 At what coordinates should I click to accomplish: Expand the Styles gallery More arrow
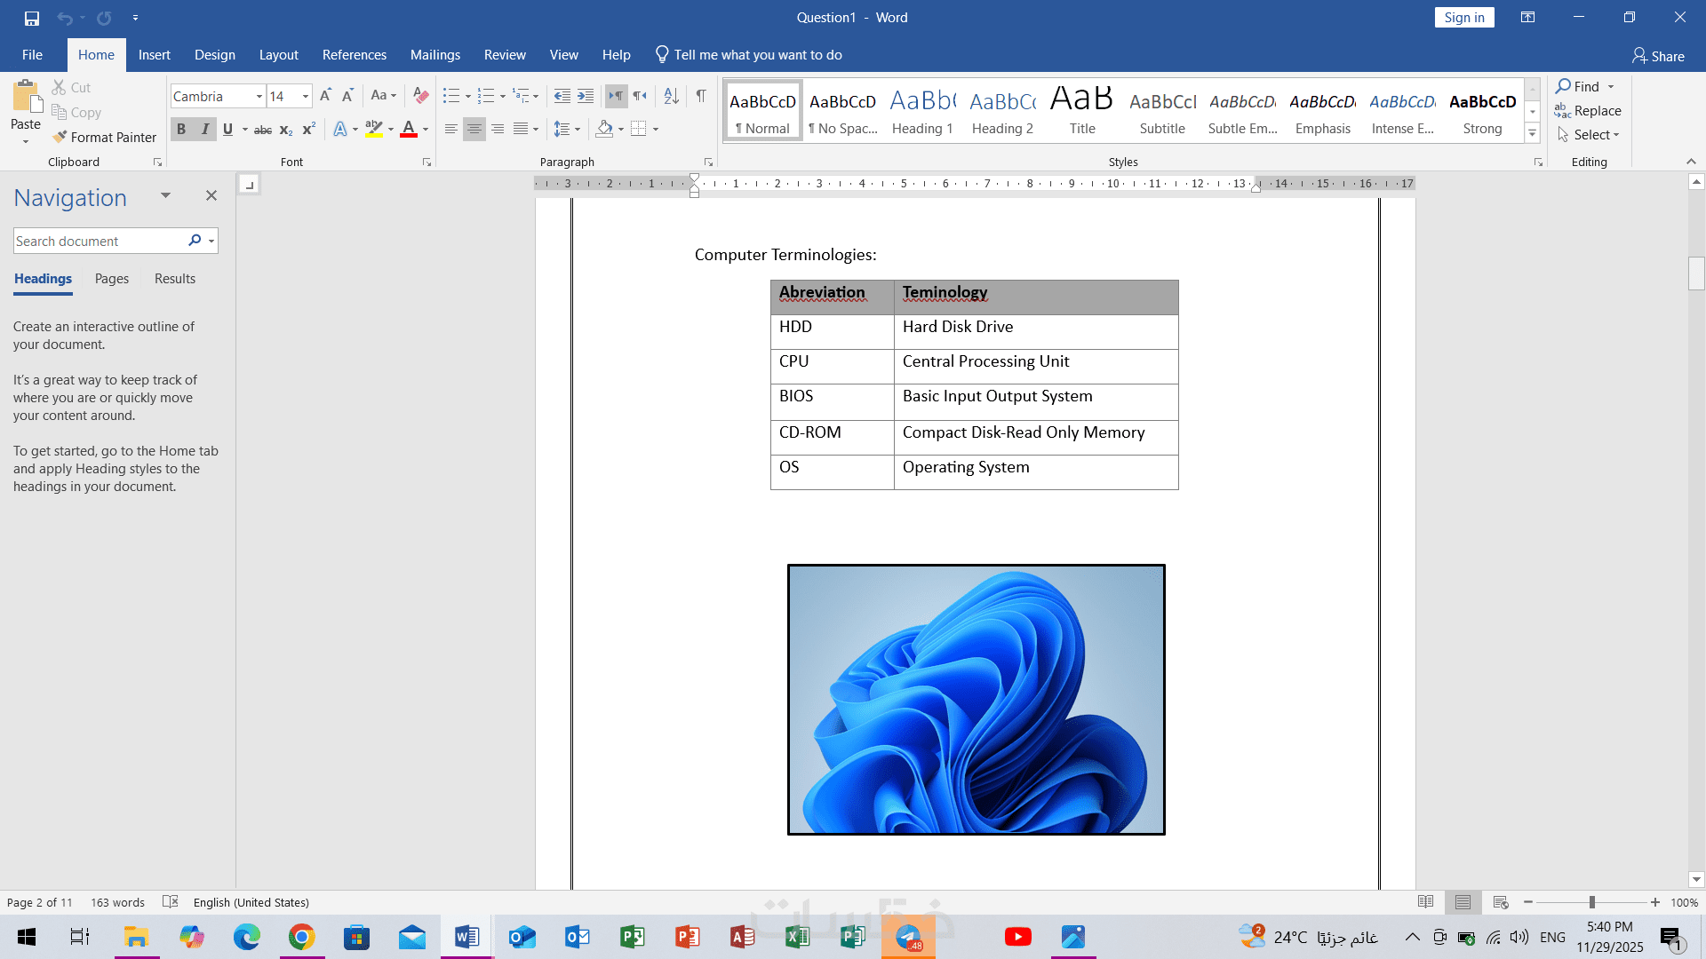pos(1533,134)
